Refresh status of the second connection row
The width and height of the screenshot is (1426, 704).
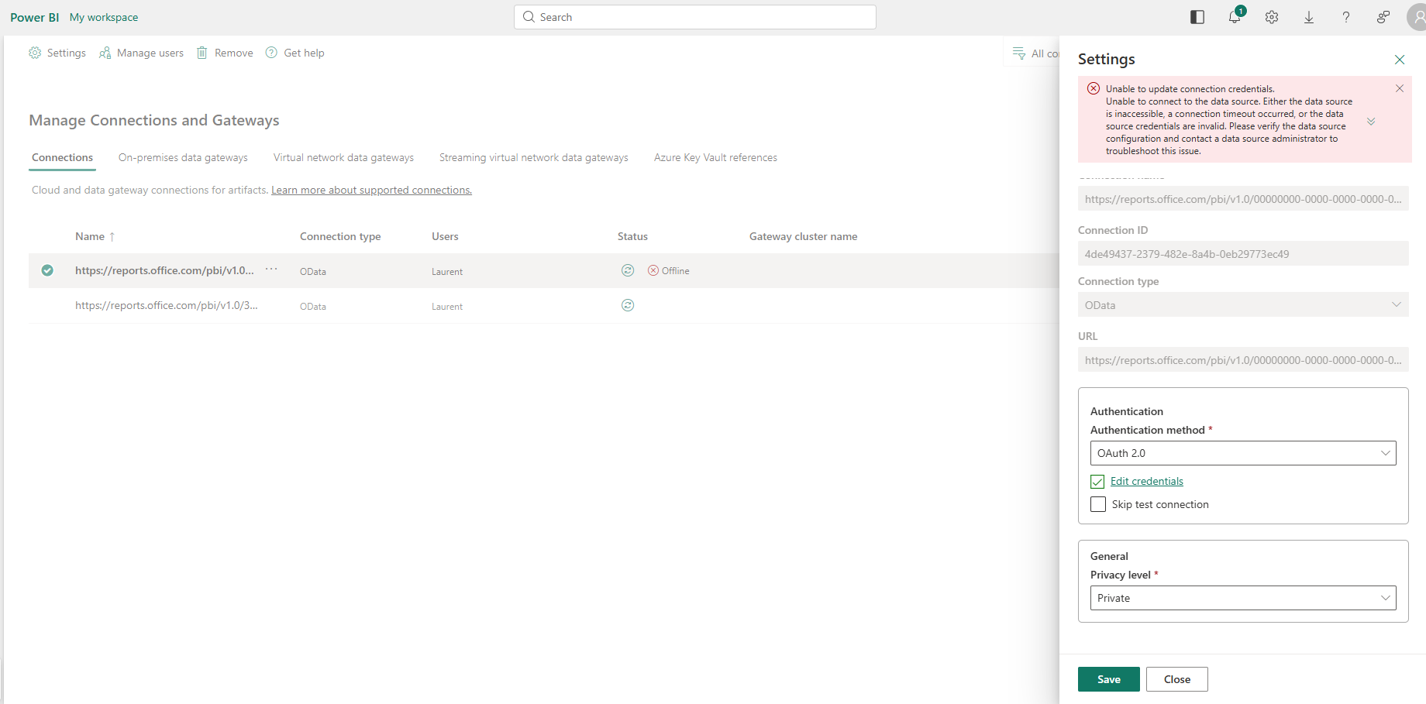pyautogui.click(x=628, y=305)
